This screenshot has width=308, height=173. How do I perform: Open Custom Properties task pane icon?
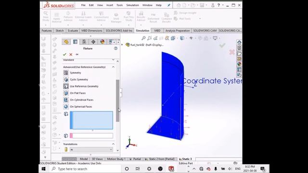239,69
